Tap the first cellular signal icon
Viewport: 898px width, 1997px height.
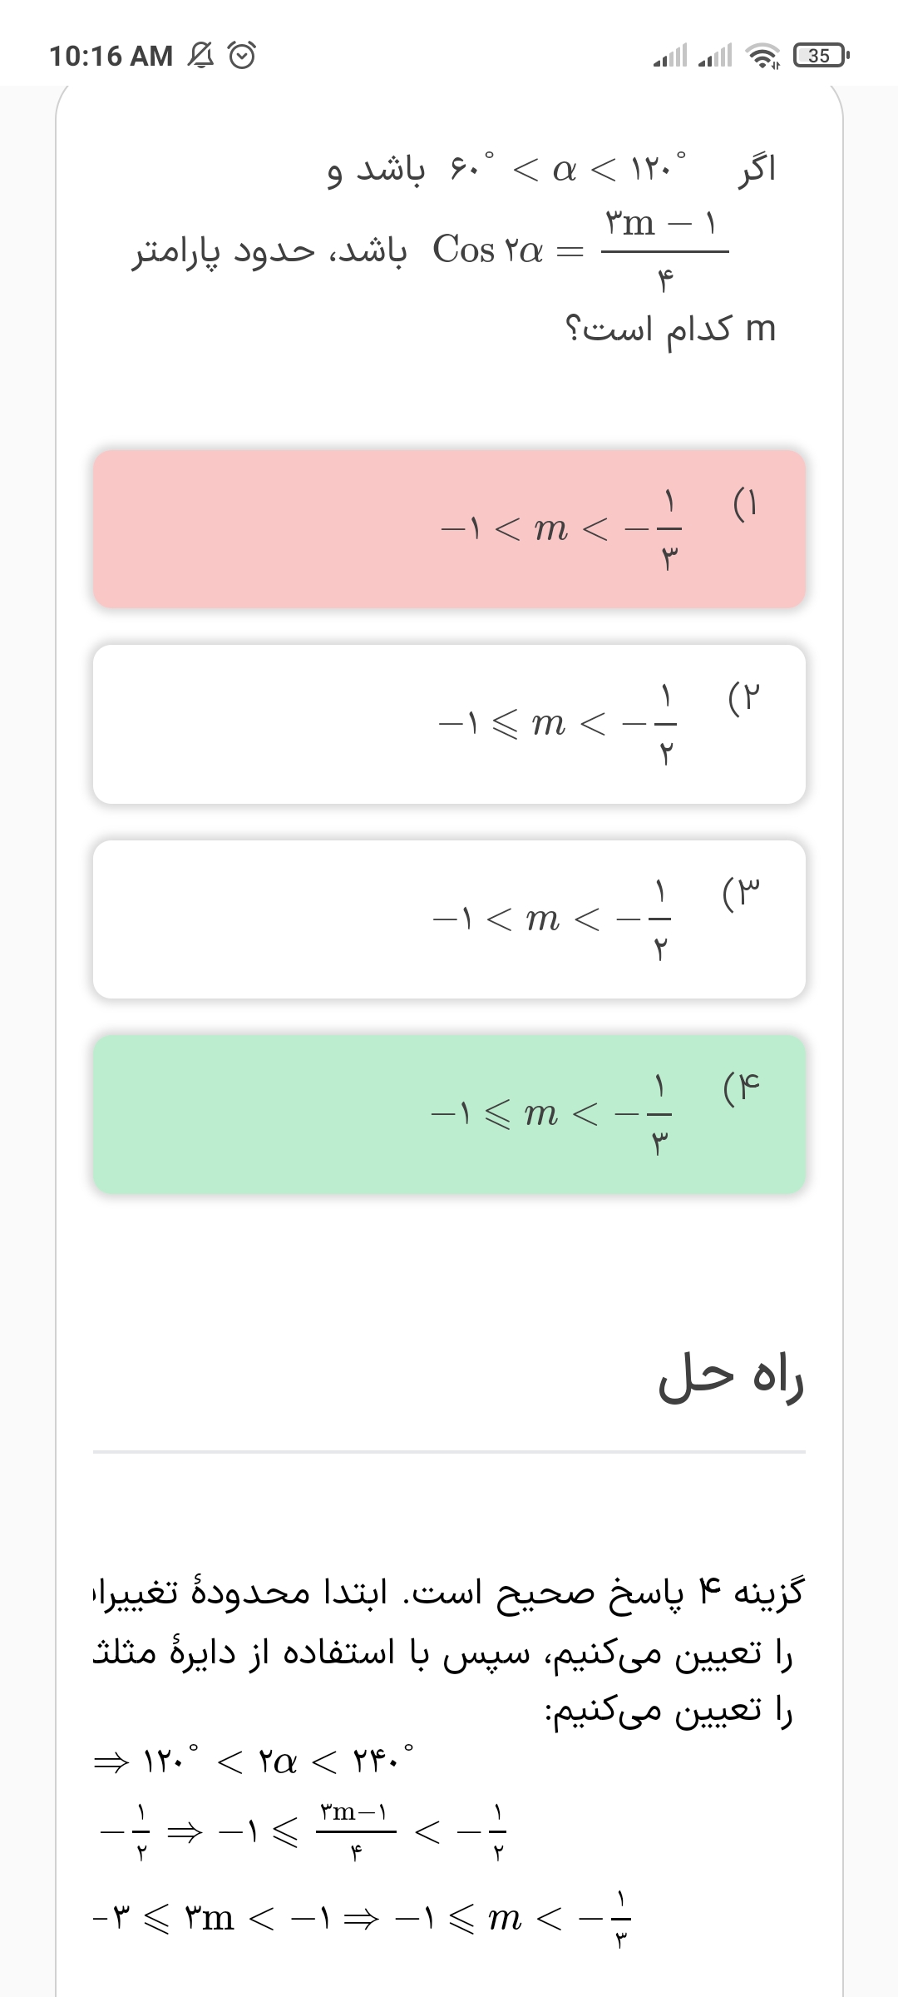[670, 56]
